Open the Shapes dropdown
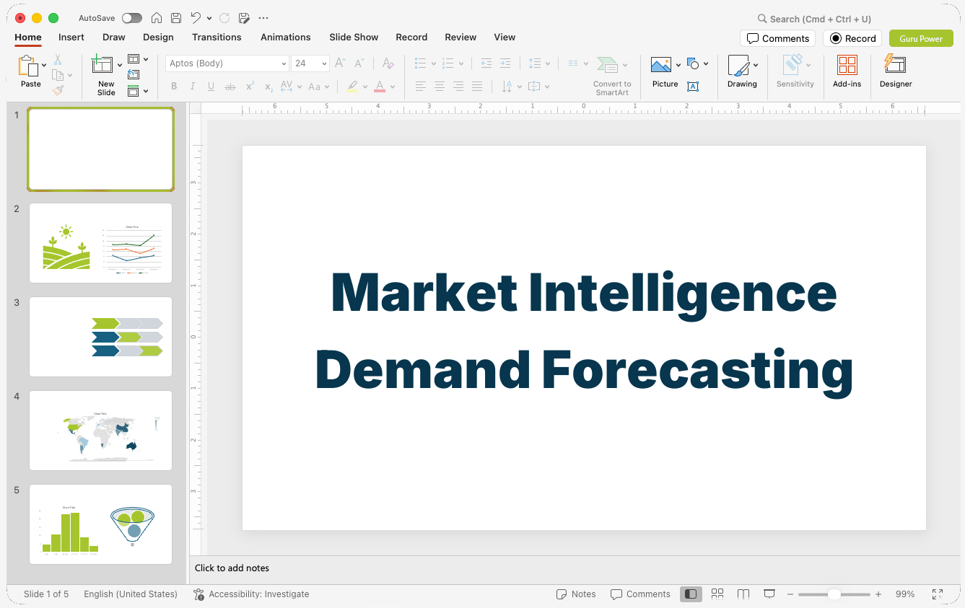 click(697, 63)
